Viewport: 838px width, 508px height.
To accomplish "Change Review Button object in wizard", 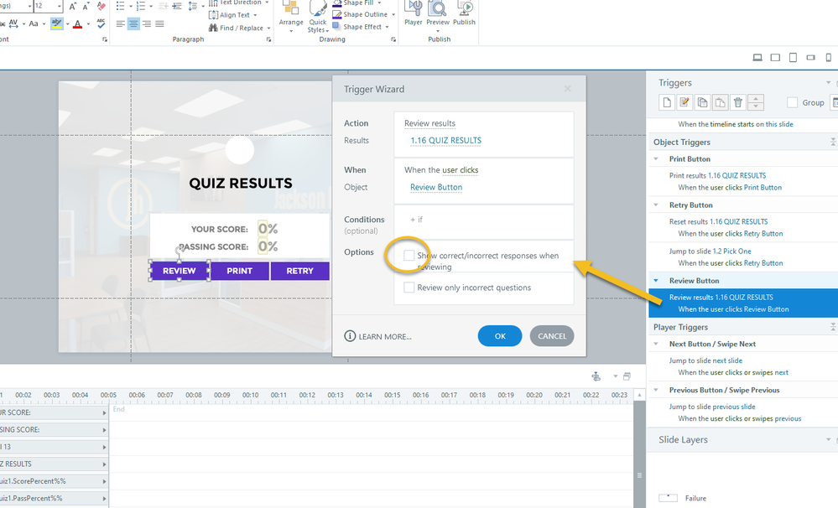I will (436, 187).
